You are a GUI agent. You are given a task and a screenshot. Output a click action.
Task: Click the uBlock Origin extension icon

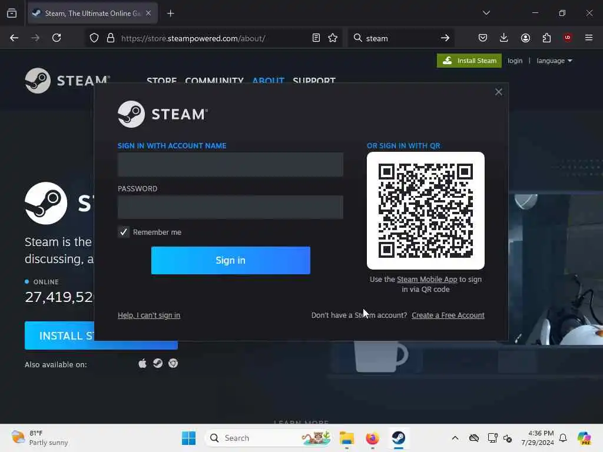[568, 37]
